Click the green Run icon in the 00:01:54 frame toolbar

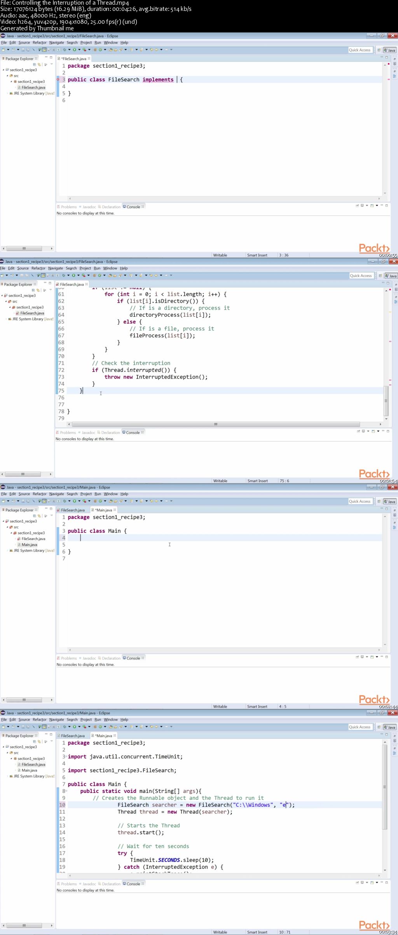tap(73, 275)
